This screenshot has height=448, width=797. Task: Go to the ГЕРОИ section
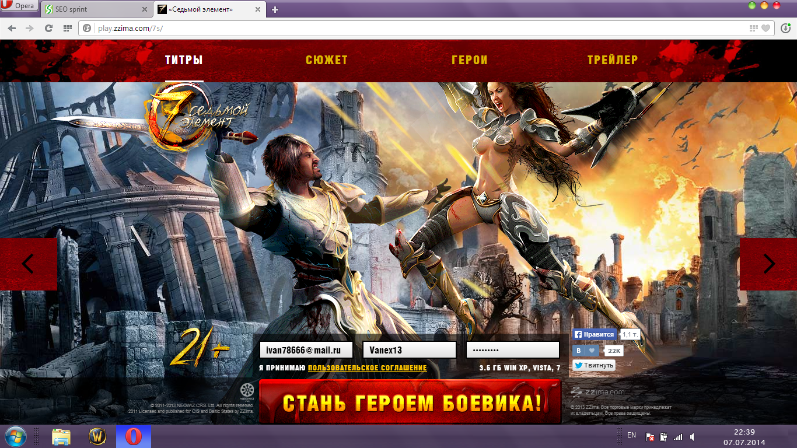coord(470,60)
